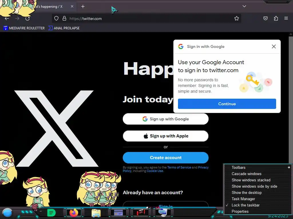Choose Show windows stacked
The width and height of the screenshot is (293, 219).
pyautogui.click(x=258, y=180)
